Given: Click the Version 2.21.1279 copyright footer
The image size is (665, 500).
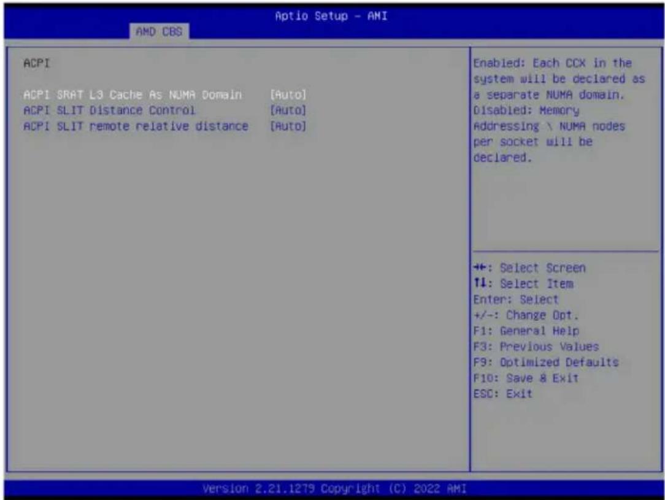Looking at the screenshot, I should (x=334, y=488).
